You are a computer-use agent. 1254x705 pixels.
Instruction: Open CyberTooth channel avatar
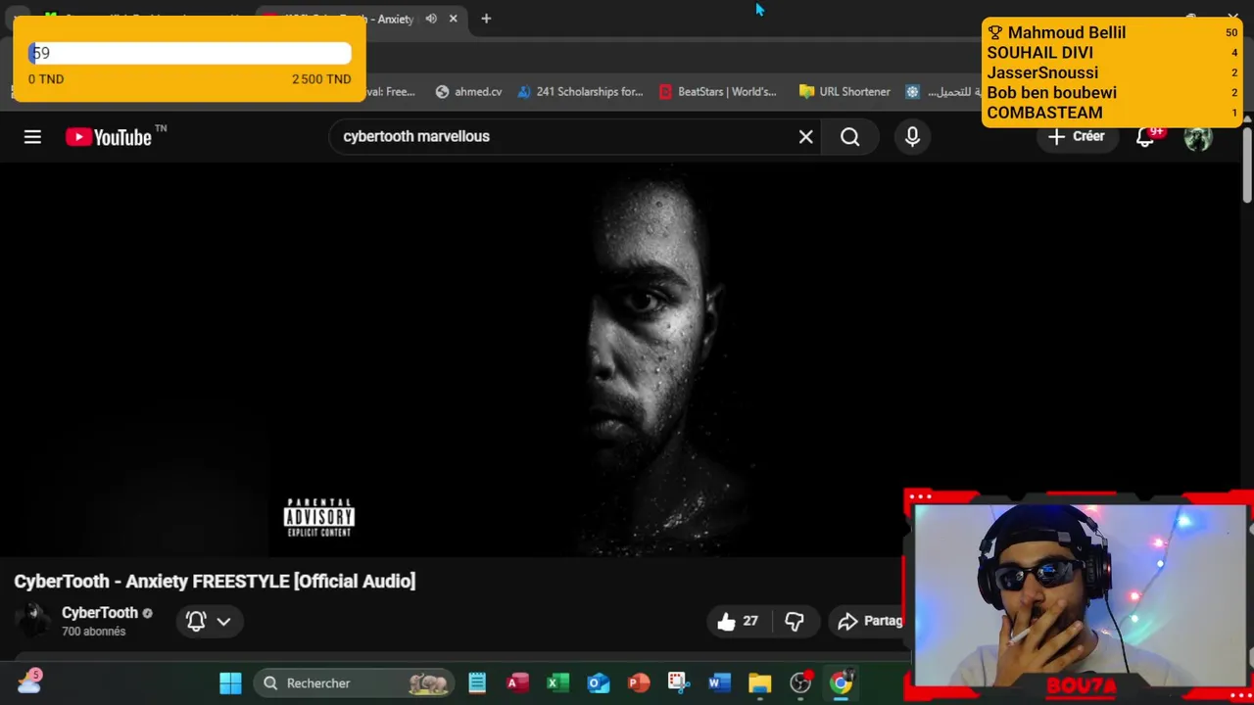coord(33,621)
